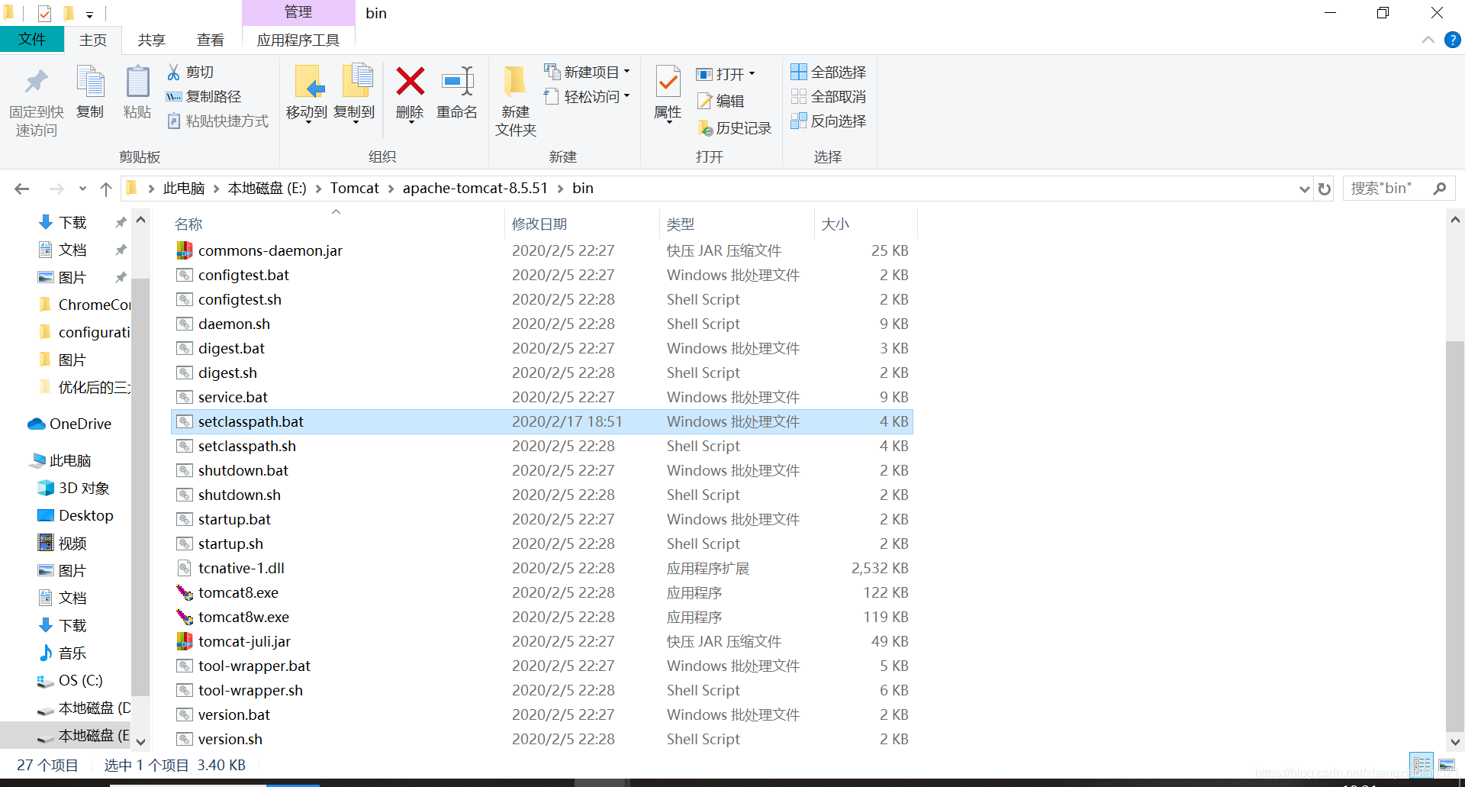Viewport: 1465px width, 787px height.
Task: Click the search magnifier icon
Action: click(x=1440, y=188)
